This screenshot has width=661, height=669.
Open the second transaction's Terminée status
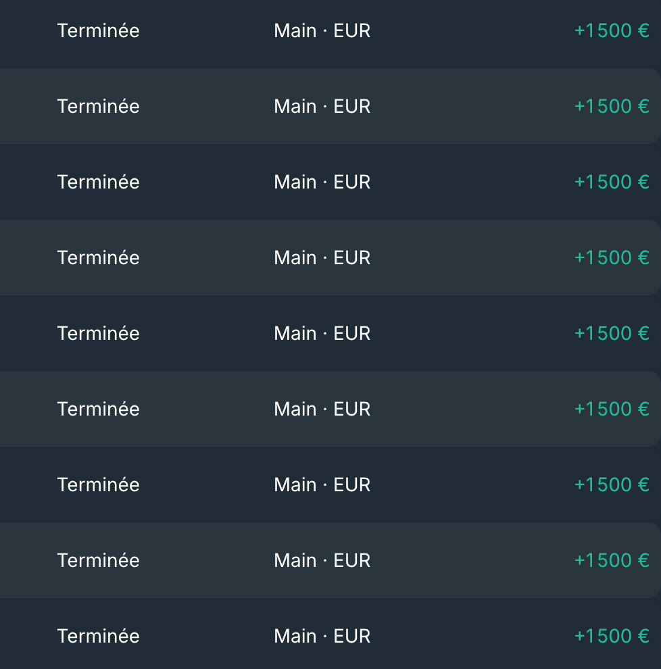click(x=99, y=106)
